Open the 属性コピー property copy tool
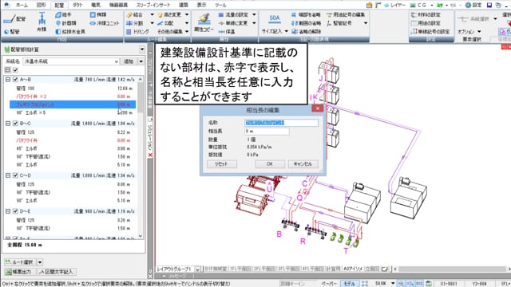The height and width of the screenshot is (287, 511). point(204,22)
